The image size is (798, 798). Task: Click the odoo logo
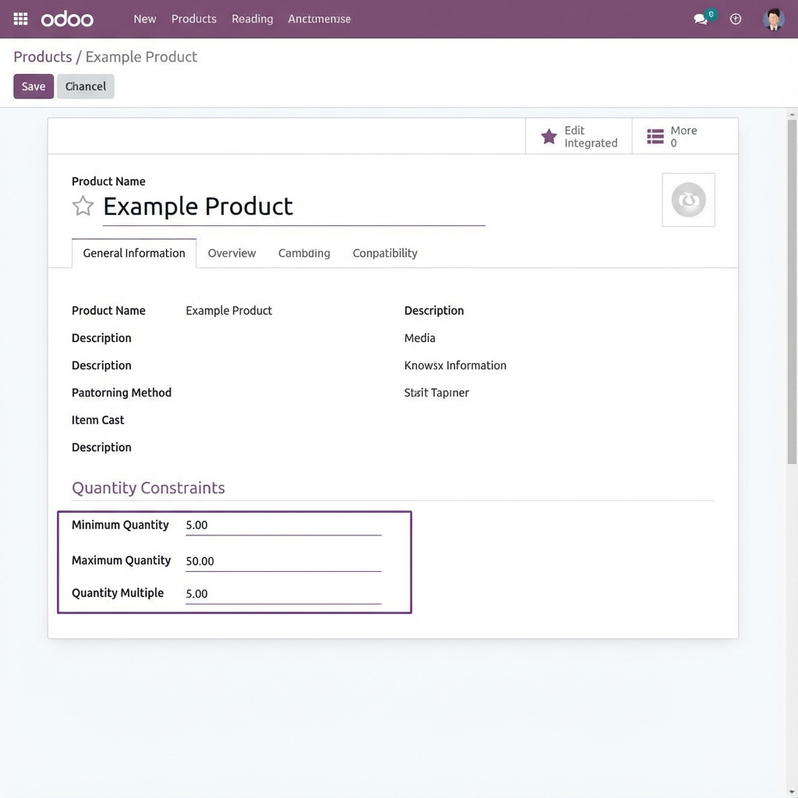(66, 19)
